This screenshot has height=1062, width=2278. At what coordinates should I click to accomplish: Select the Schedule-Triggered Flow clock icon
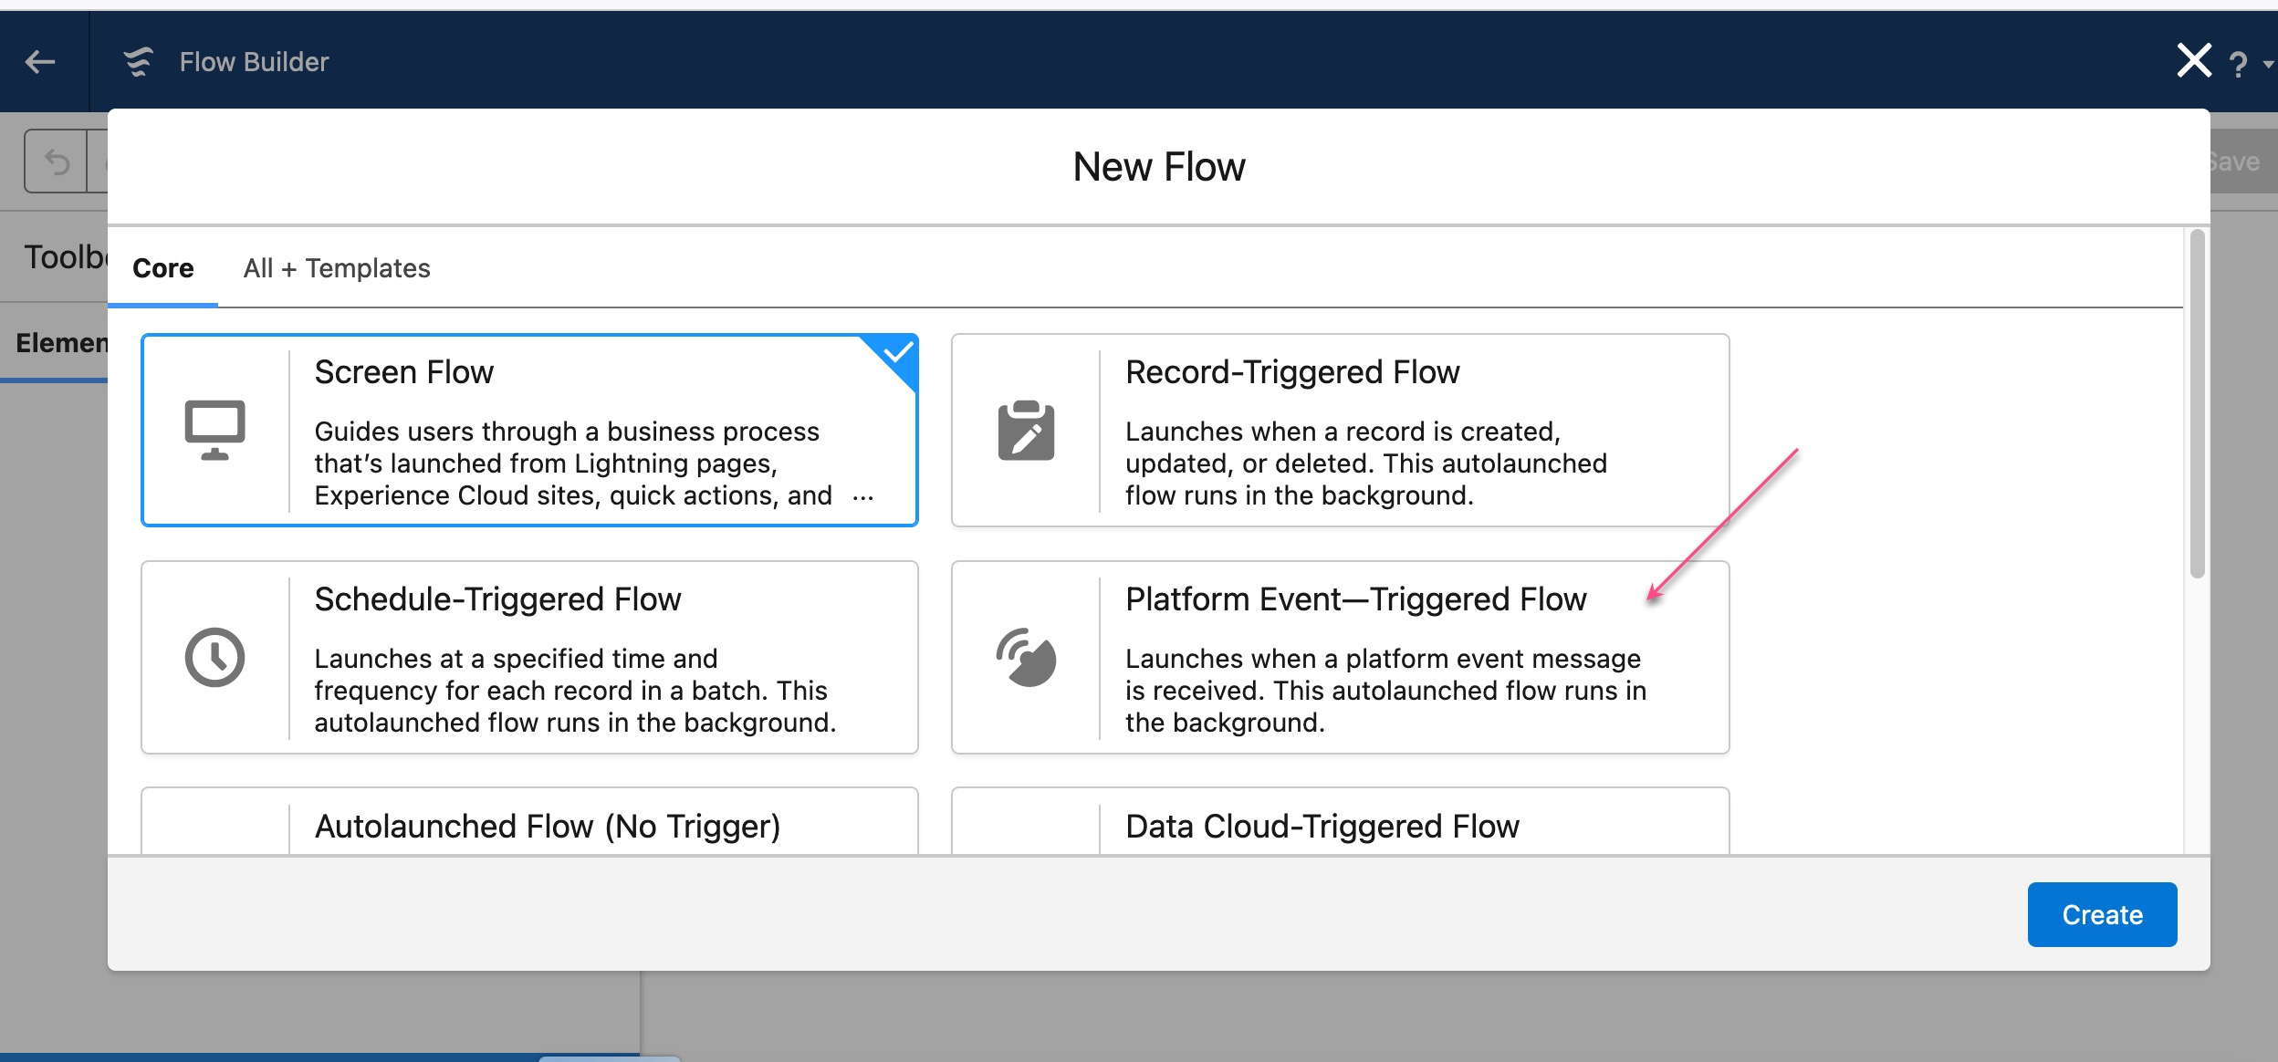pos(214,657)
